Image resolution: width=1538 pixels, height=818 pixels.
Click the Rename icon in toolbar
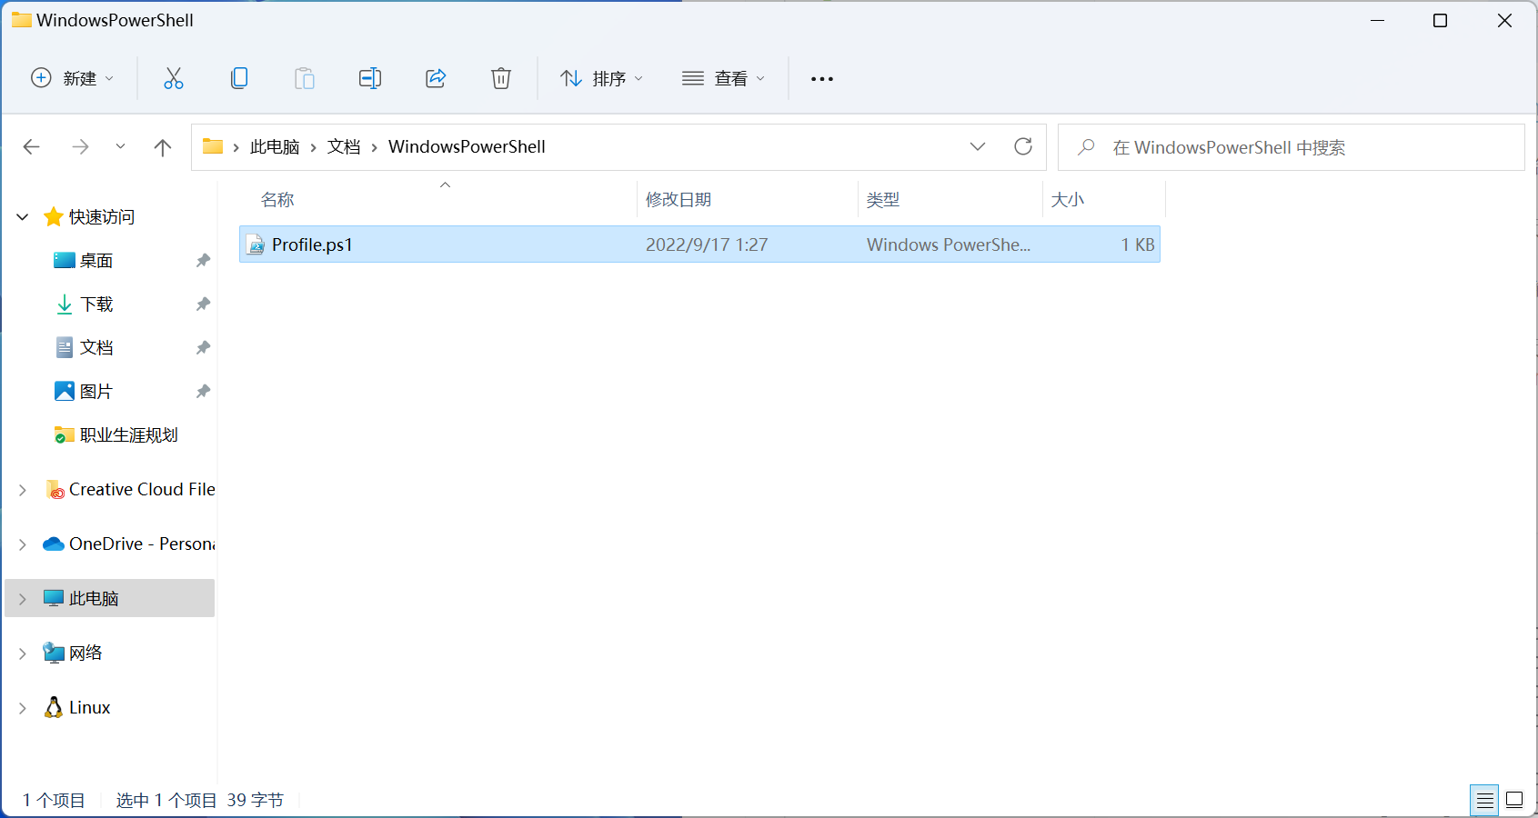click(370, 78)
